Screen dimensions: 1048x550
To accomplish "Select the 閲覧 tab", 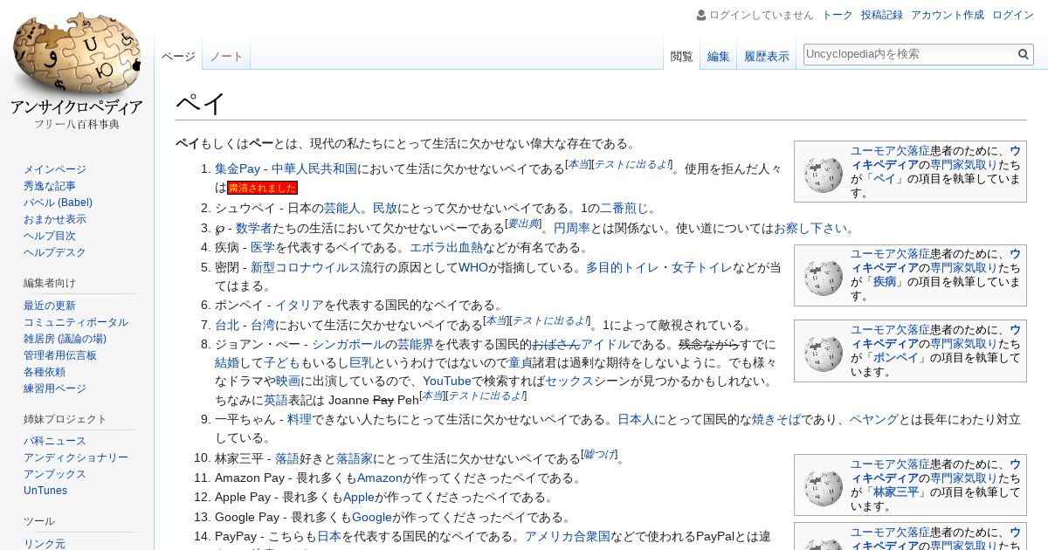I will point(681,56).
